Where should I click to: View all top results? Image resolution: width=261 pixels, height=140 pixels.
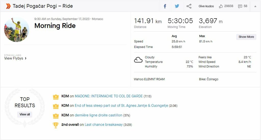pos(25,114)
